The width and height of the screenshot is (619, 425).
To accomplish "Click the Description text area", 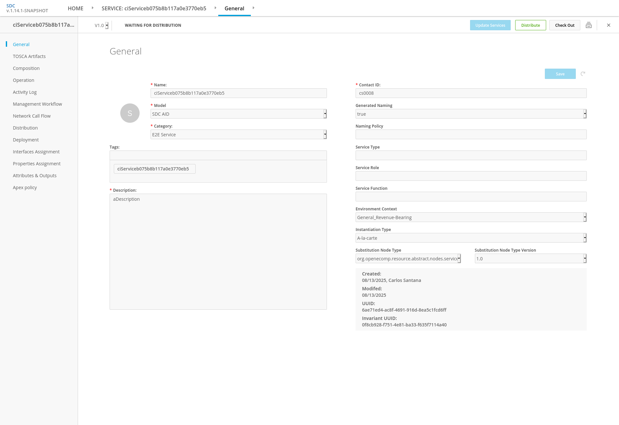I will [218, 251].
